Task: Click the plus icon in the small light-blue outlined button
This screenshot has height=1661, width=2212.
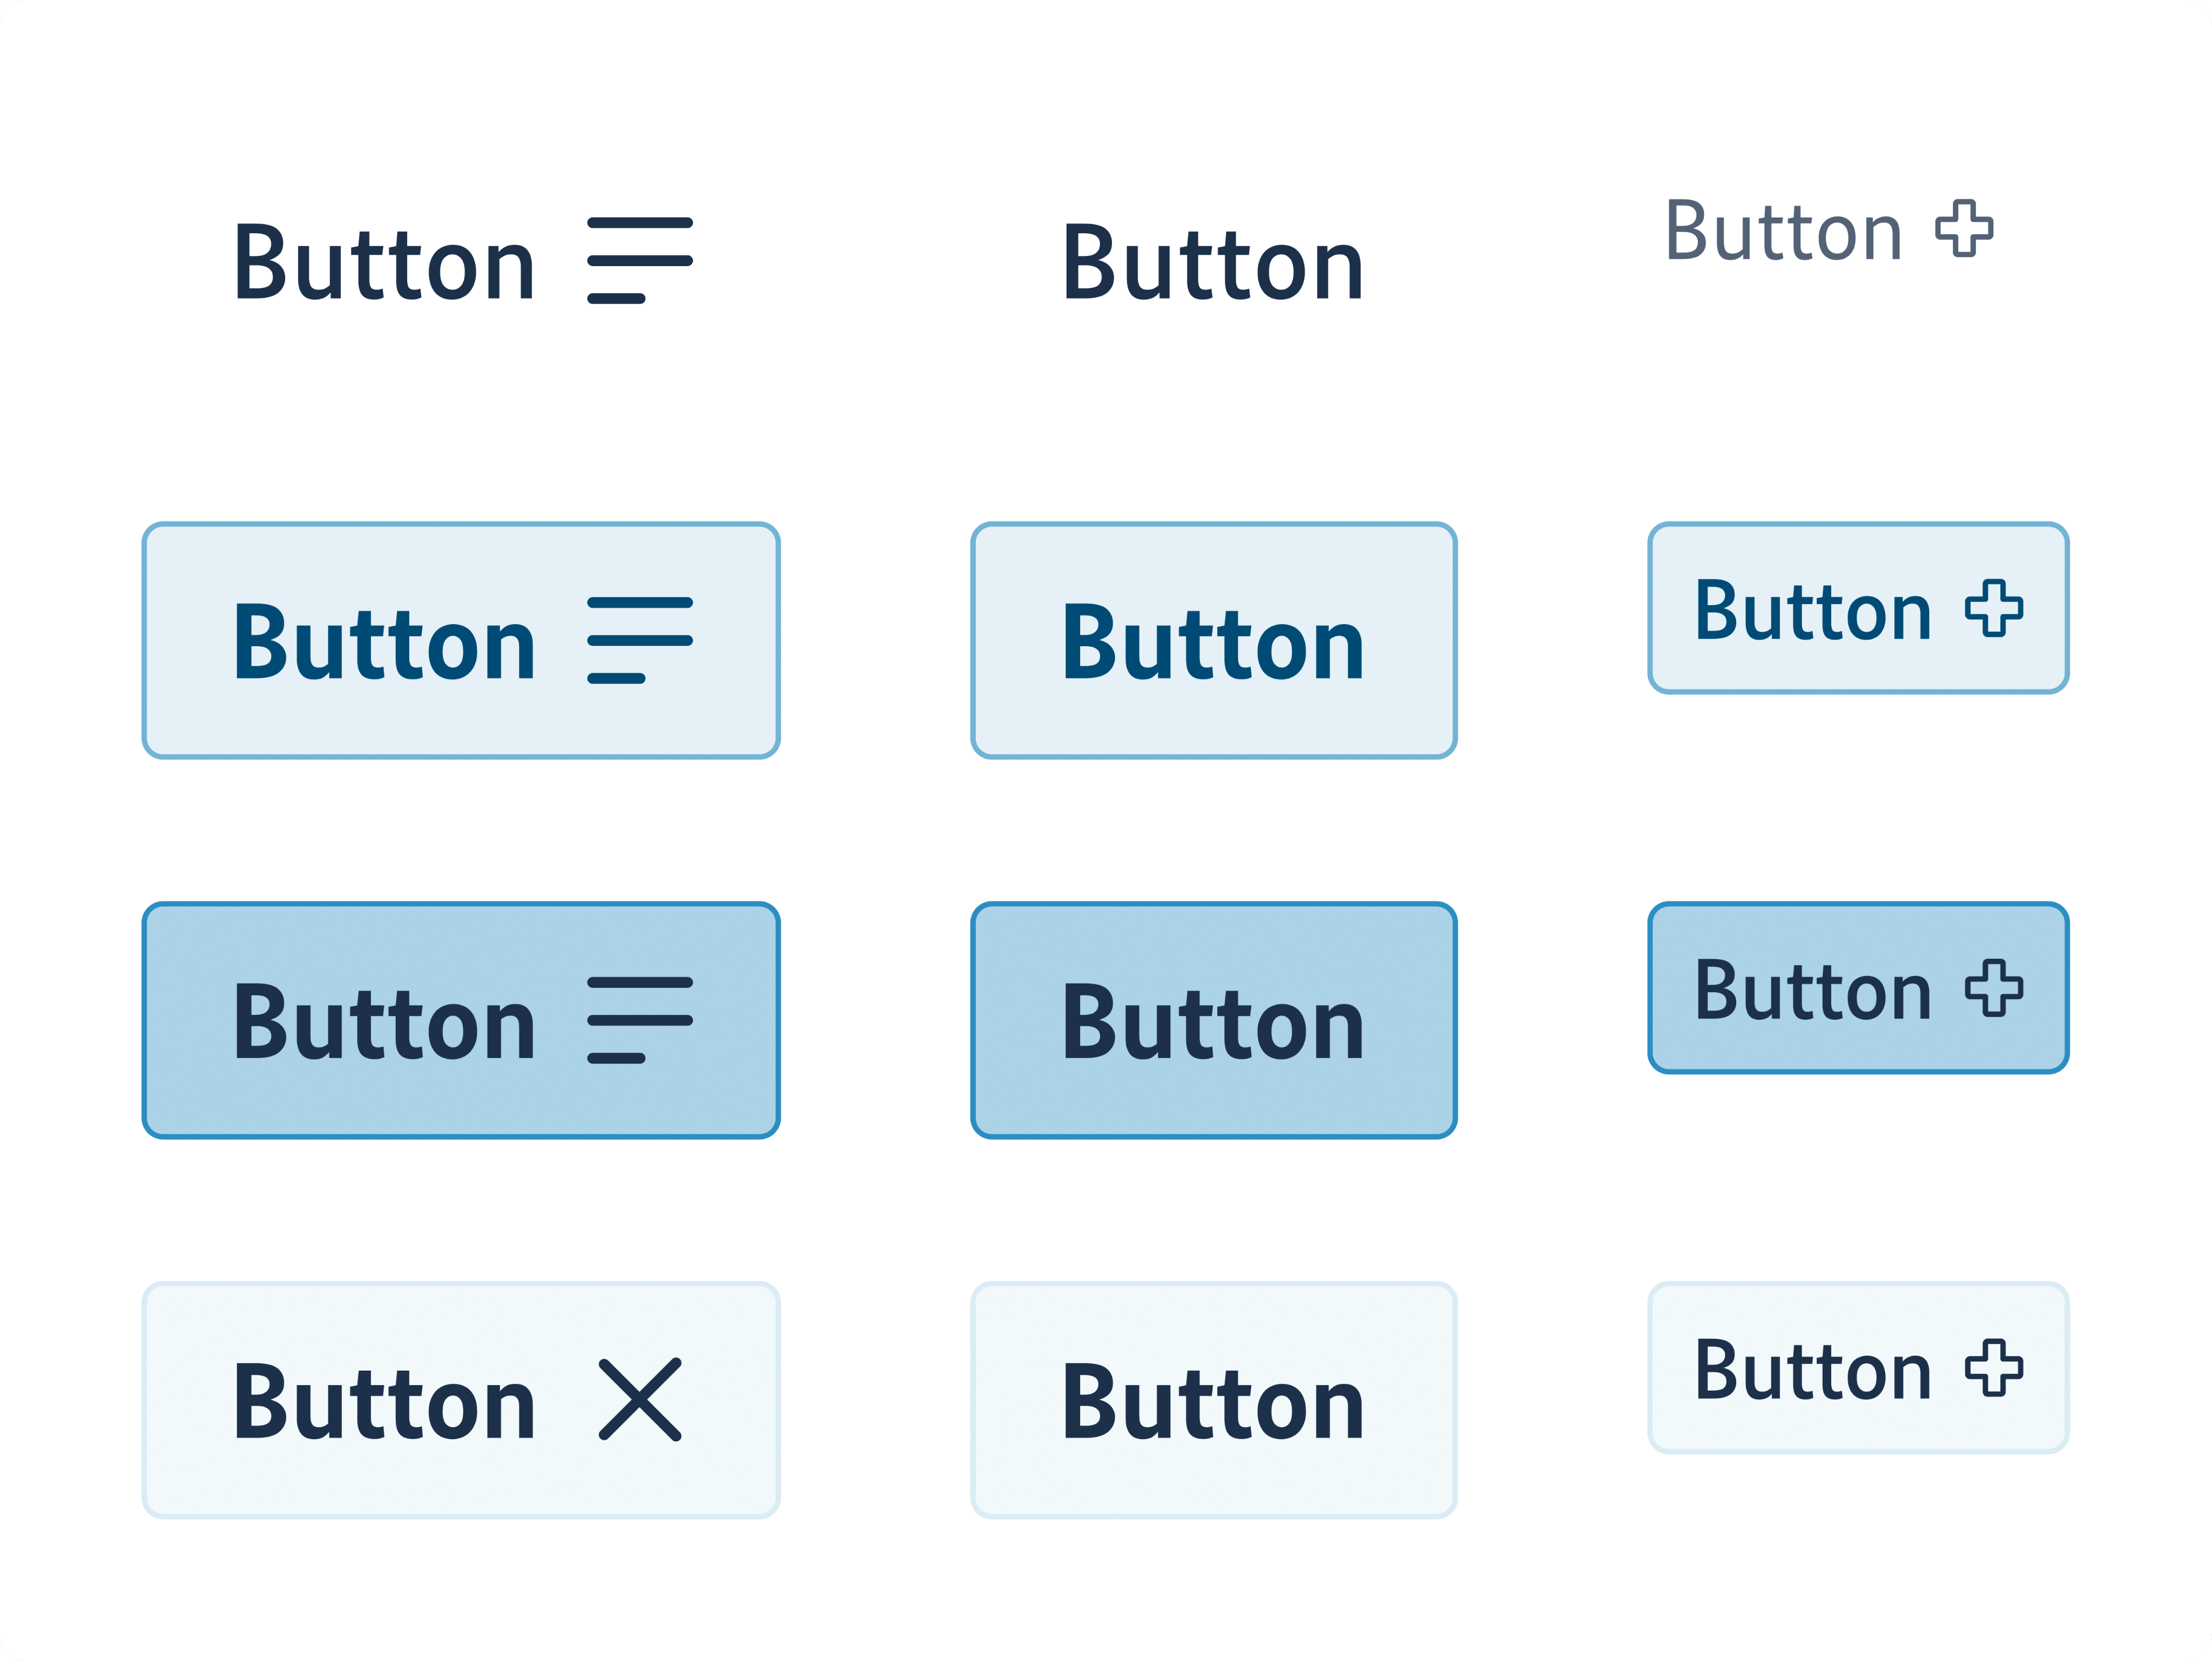Action: click(1994, 608)
